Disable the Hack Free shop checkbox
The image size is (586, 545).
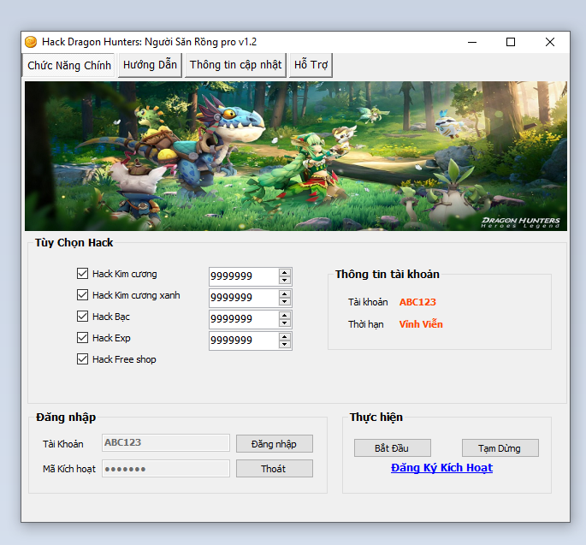(83, 359)
